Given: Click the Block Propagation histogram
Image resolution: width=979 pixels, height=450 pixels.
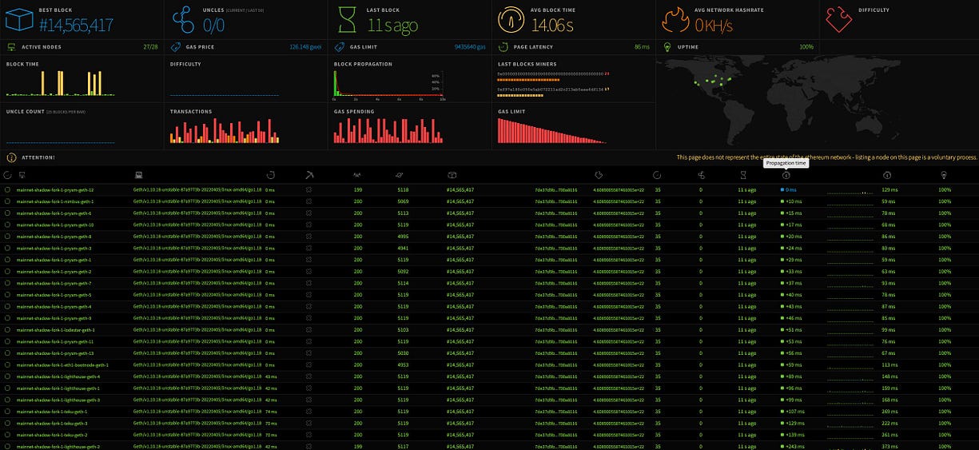Looking at the screenshot, I should coord(388,85).
